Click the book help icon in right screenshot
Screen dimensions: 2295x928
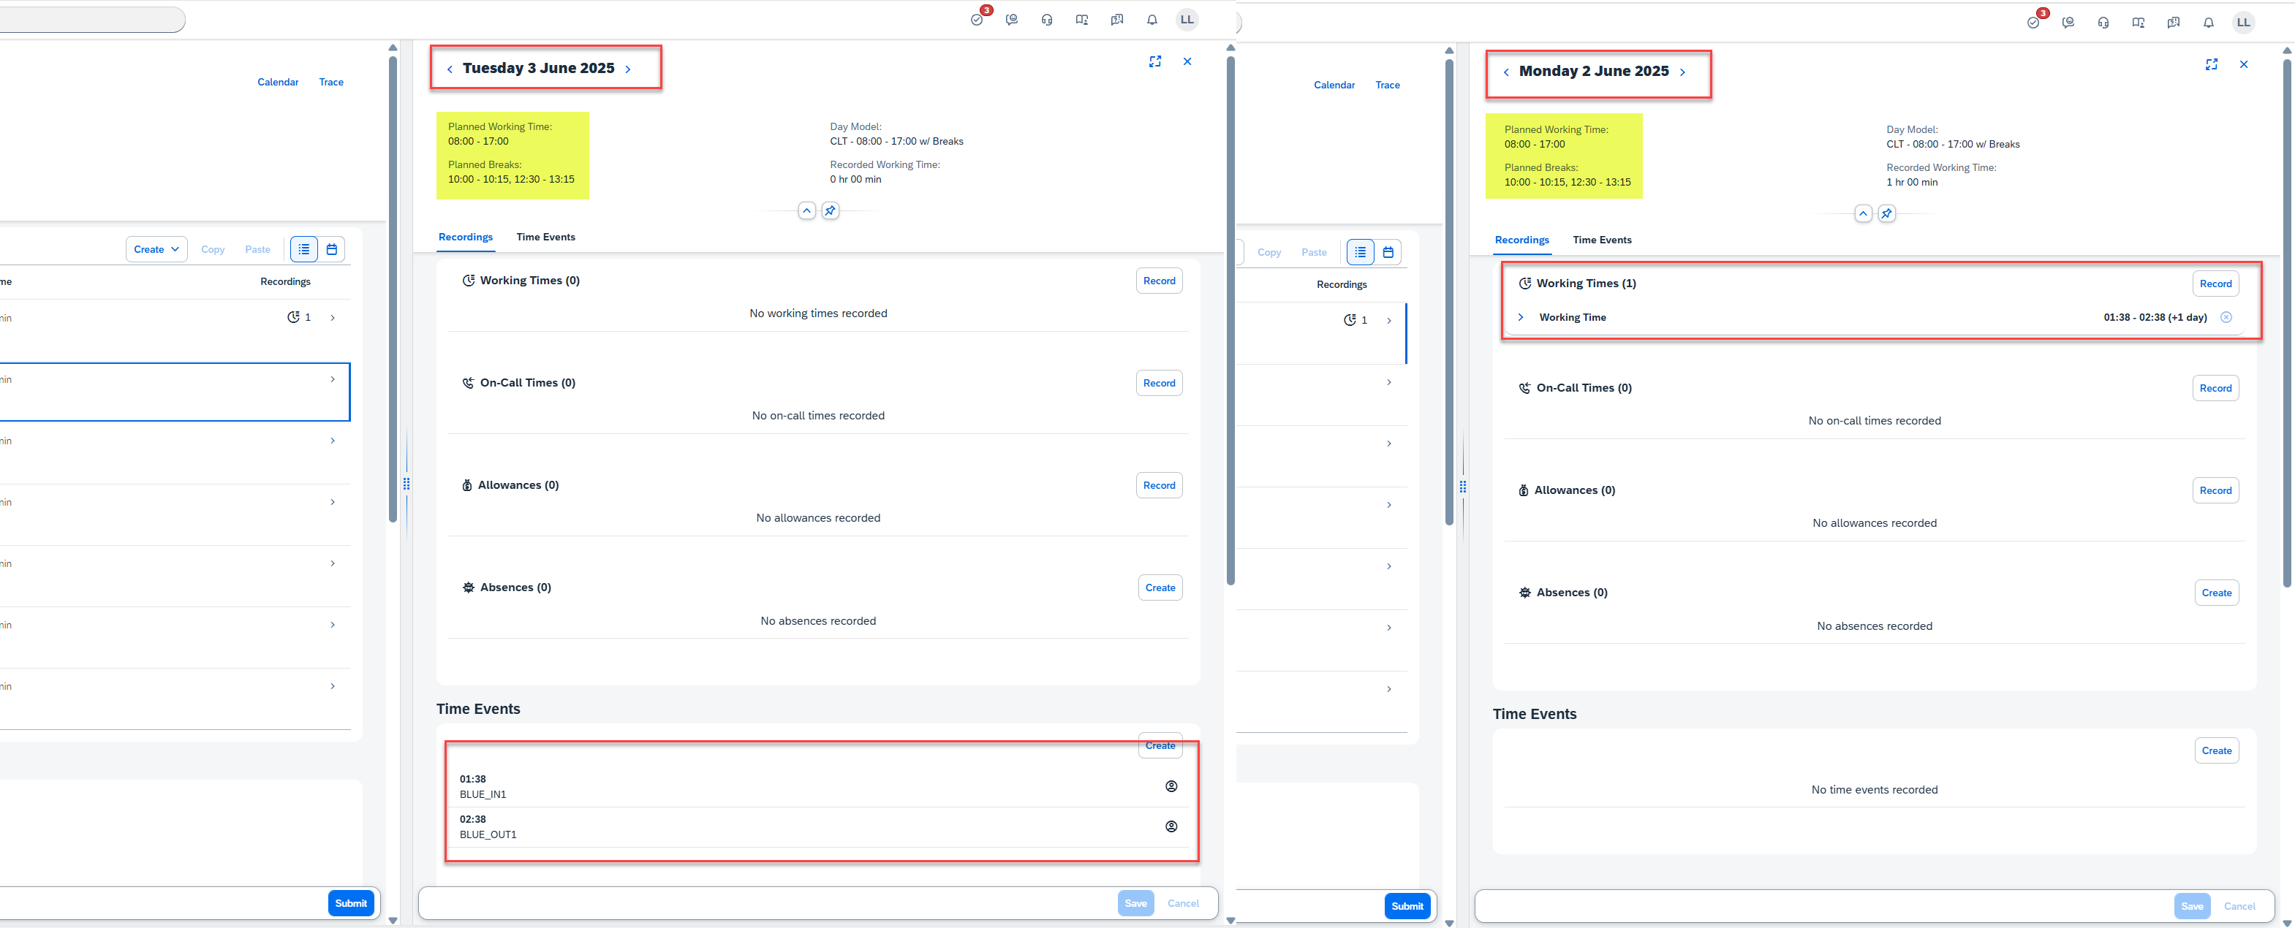click(x=2139, y=23)
